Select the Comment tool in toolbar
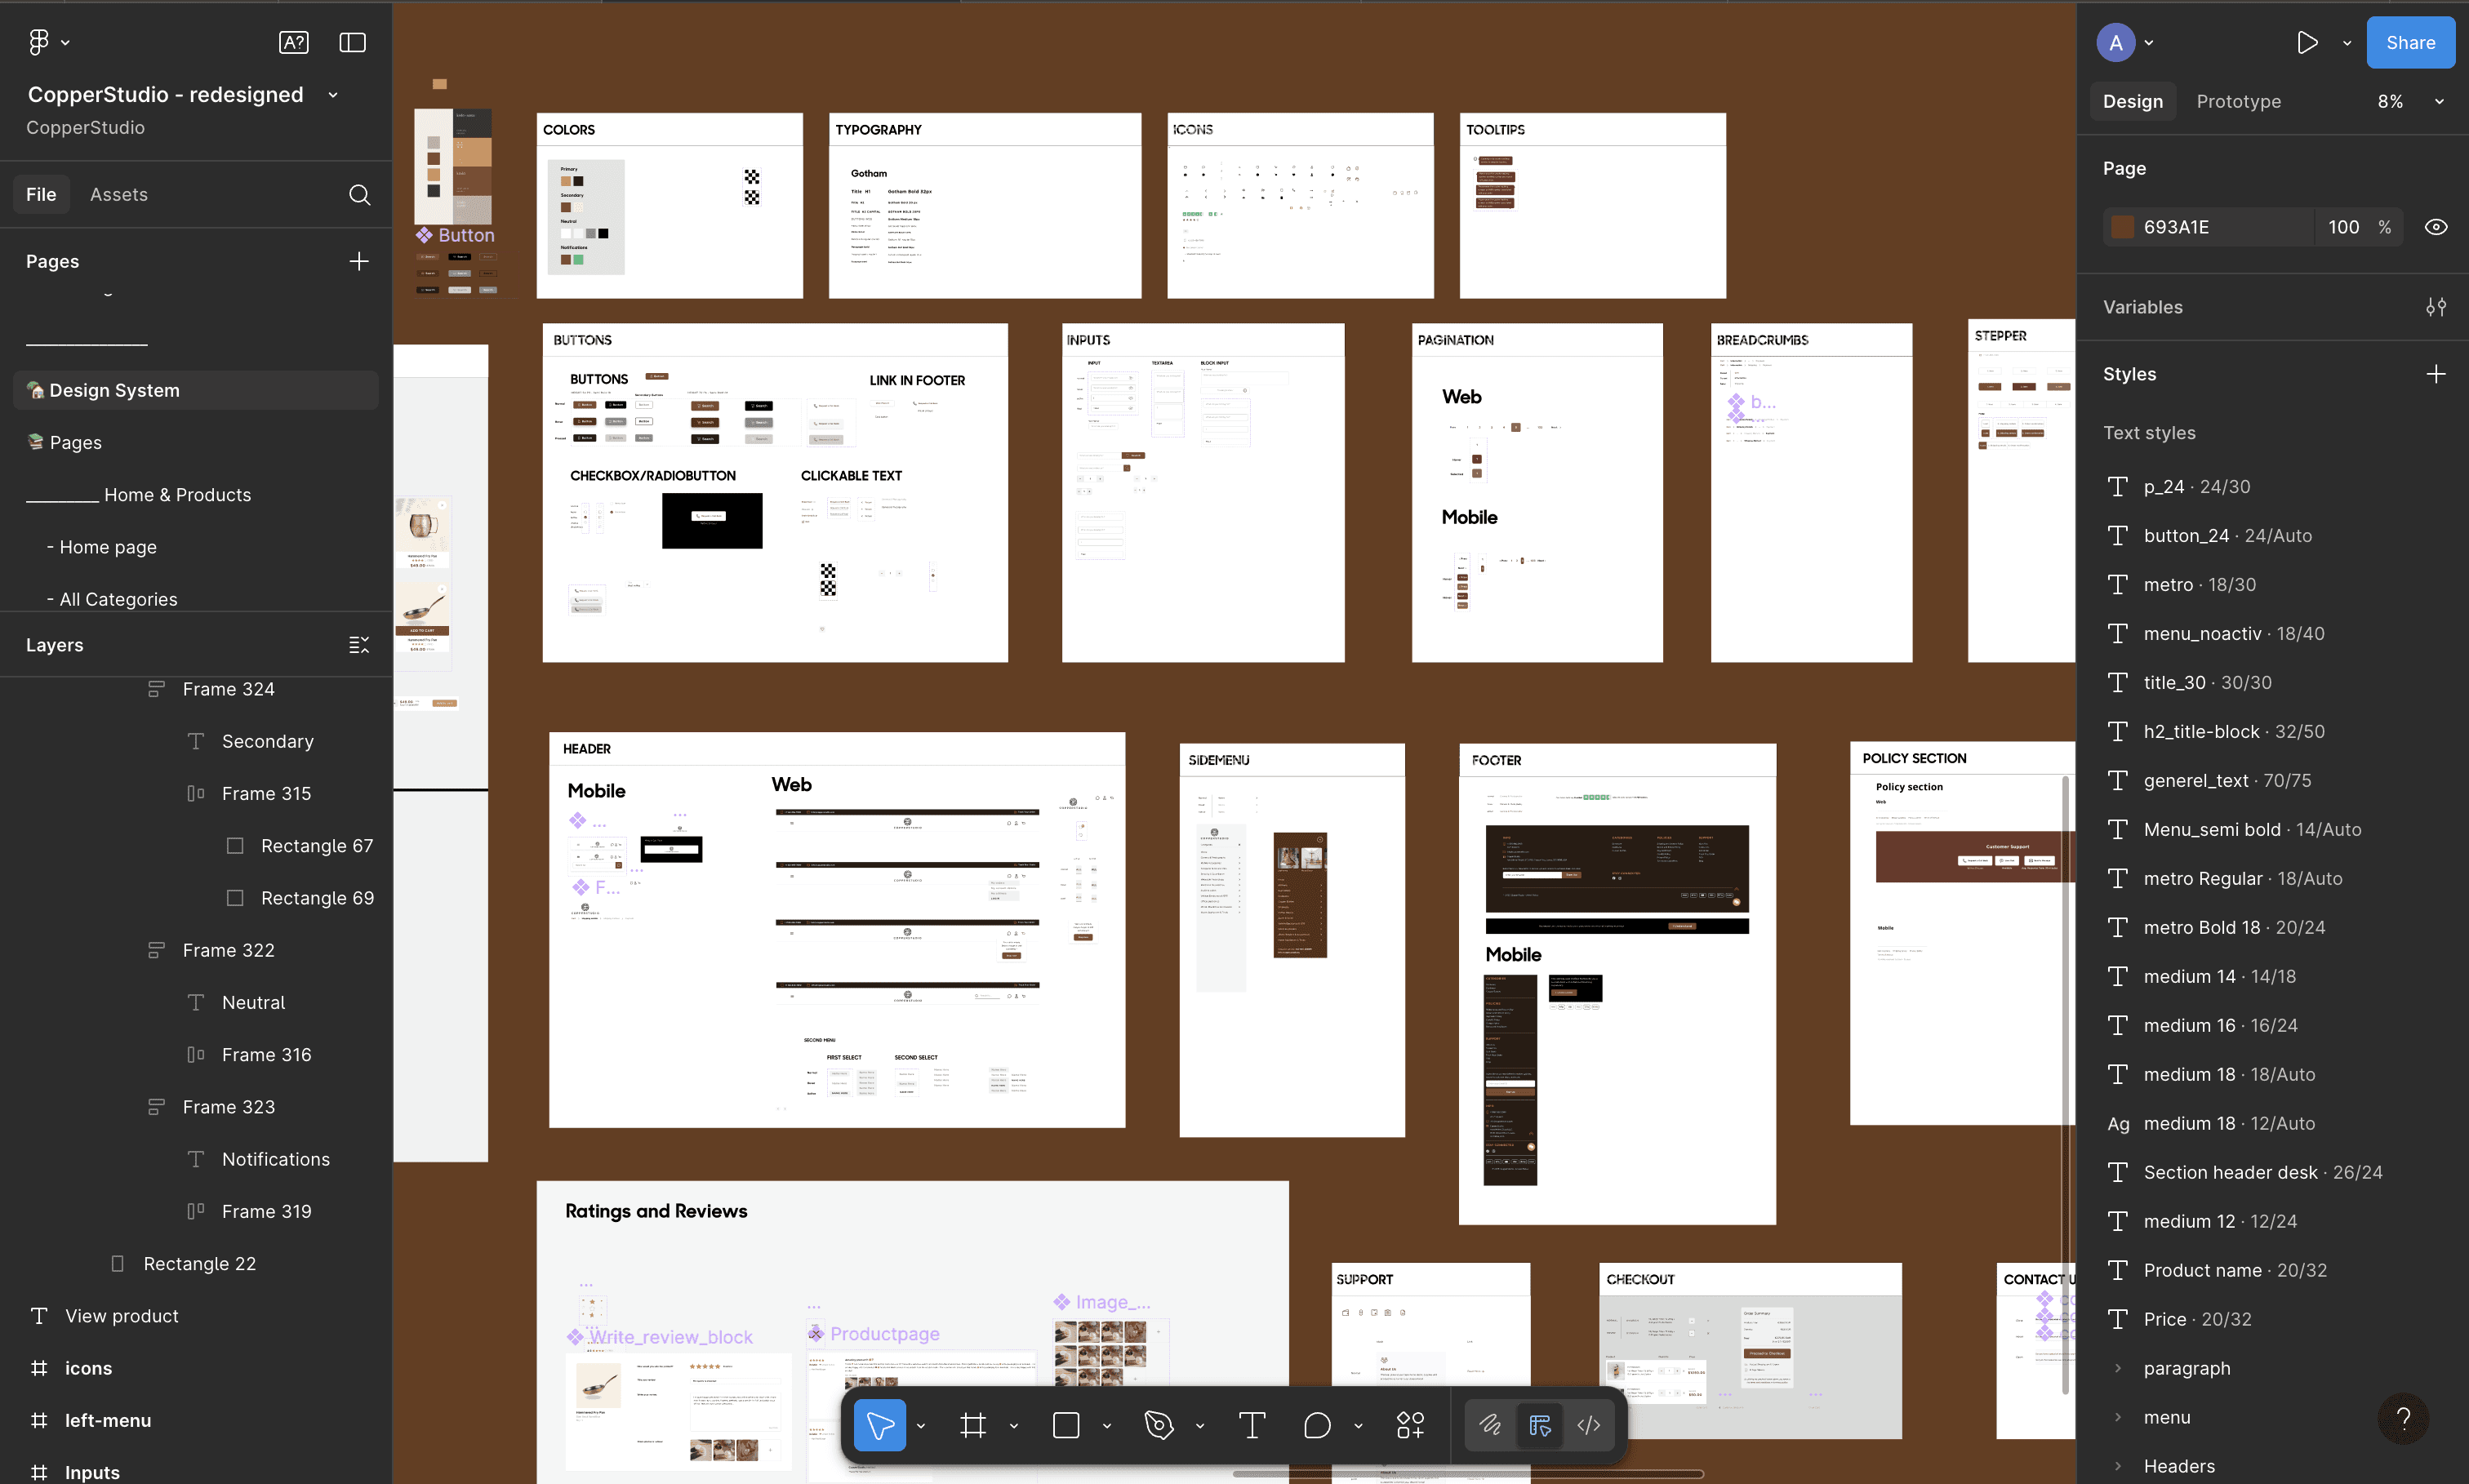Image resolution: width=2469 pixels, height=1484 pixels. pyautogui.click(x=1317, y=1424)
